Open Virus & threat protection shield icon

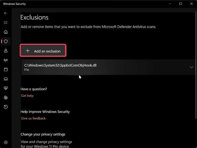[x=6, y=41]
